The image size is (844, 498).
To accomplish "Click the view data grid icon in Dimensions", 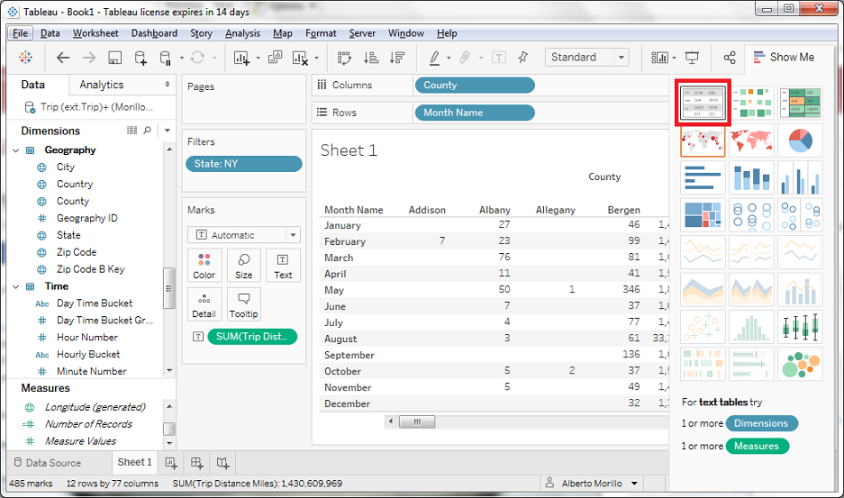I will (x=132, y=131).
